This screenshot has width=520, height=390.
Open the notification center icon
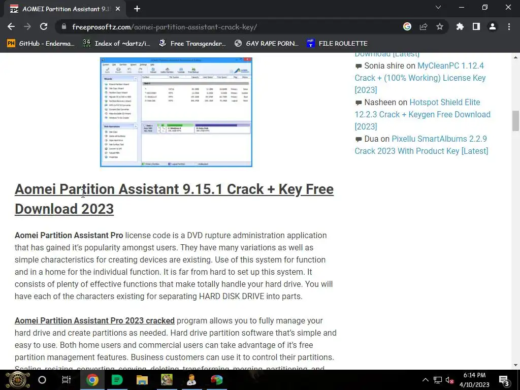tap(504, 380)
